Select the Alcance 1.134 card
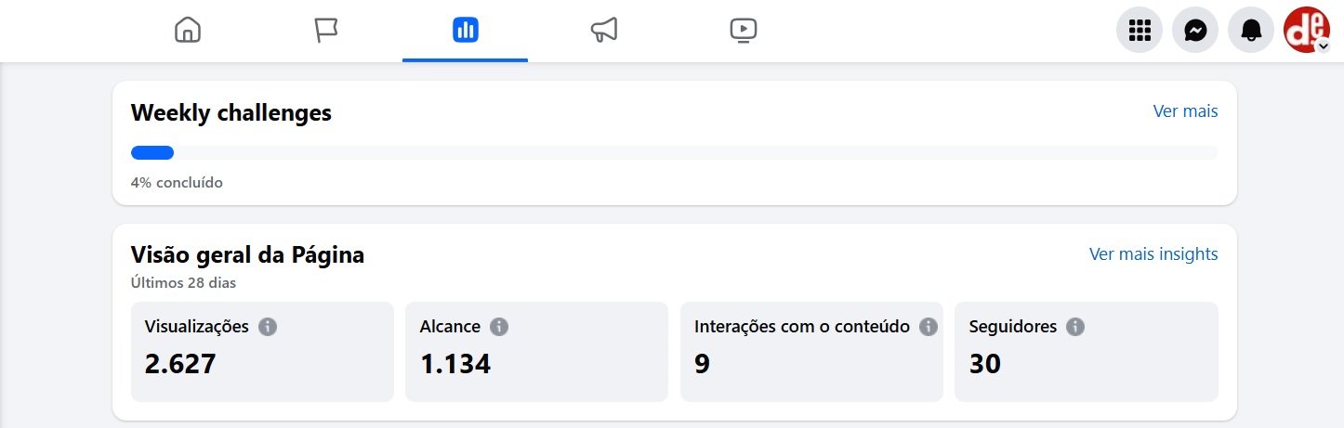Screen dimensions: 1344x428 [536, 352]
